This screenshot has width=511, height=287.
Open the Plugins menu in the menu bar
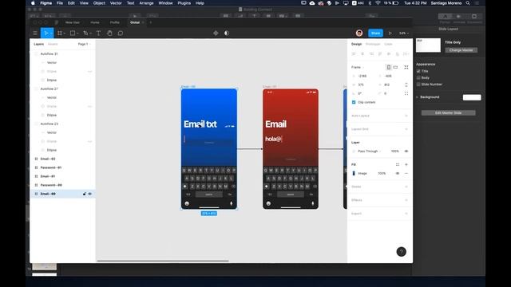184,3
